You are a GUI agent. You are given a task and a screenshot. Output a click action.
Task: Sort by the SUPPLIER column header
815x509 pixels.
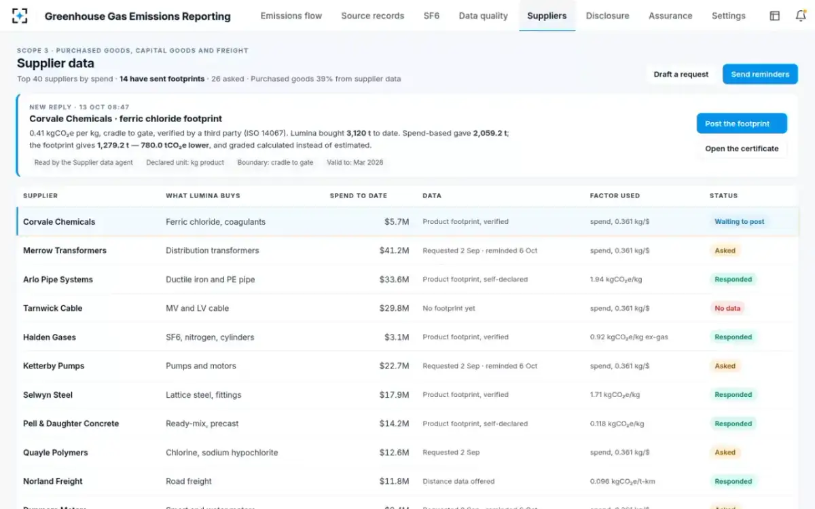pos(41,195)
